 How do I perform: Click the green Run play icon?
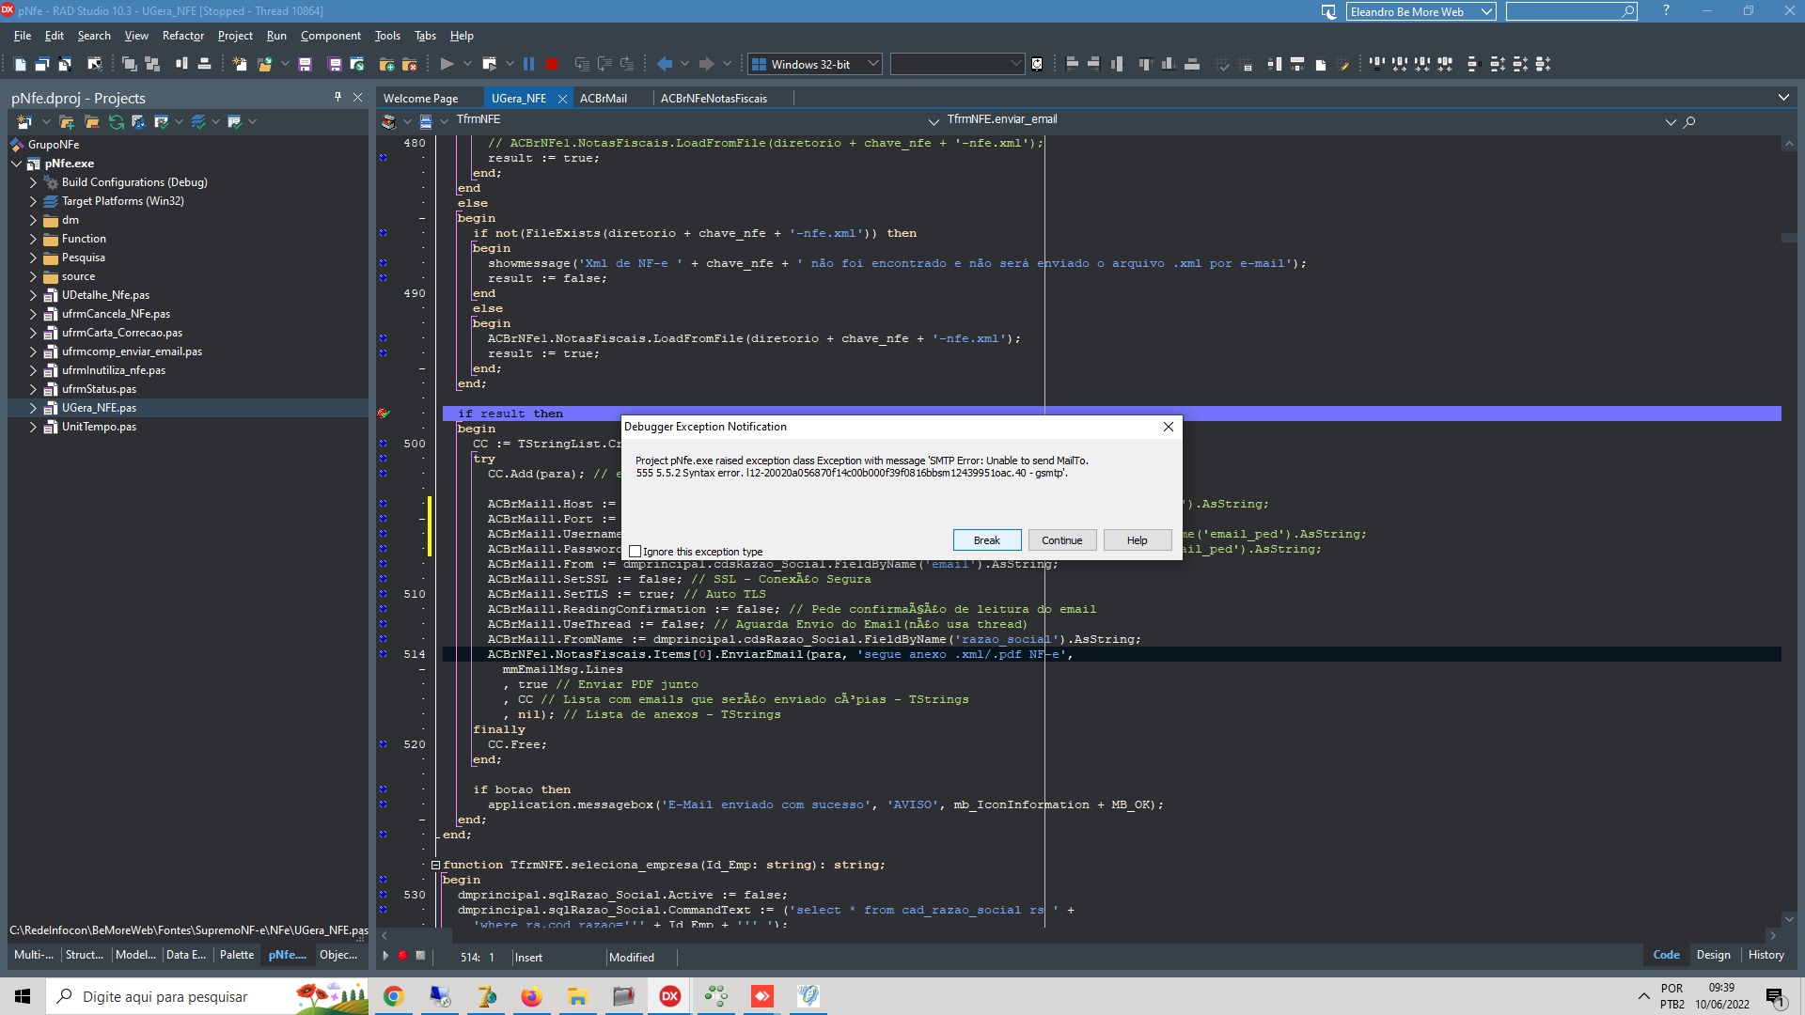tap(447, 64)
